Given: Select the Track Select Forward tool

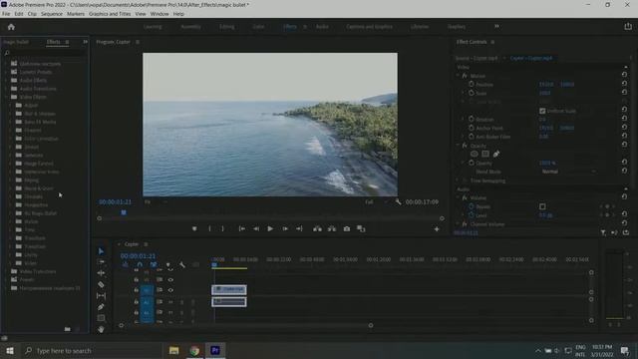Looking at the screenshot, I should pyautogui.click(x=101, y=261).
